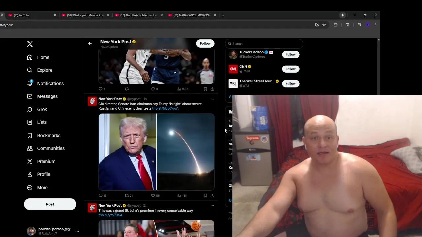The width and height of the screenshot is (422, 237).
Task: Open New York Post avatar on nuclear post
Action: tap(92, 101)
